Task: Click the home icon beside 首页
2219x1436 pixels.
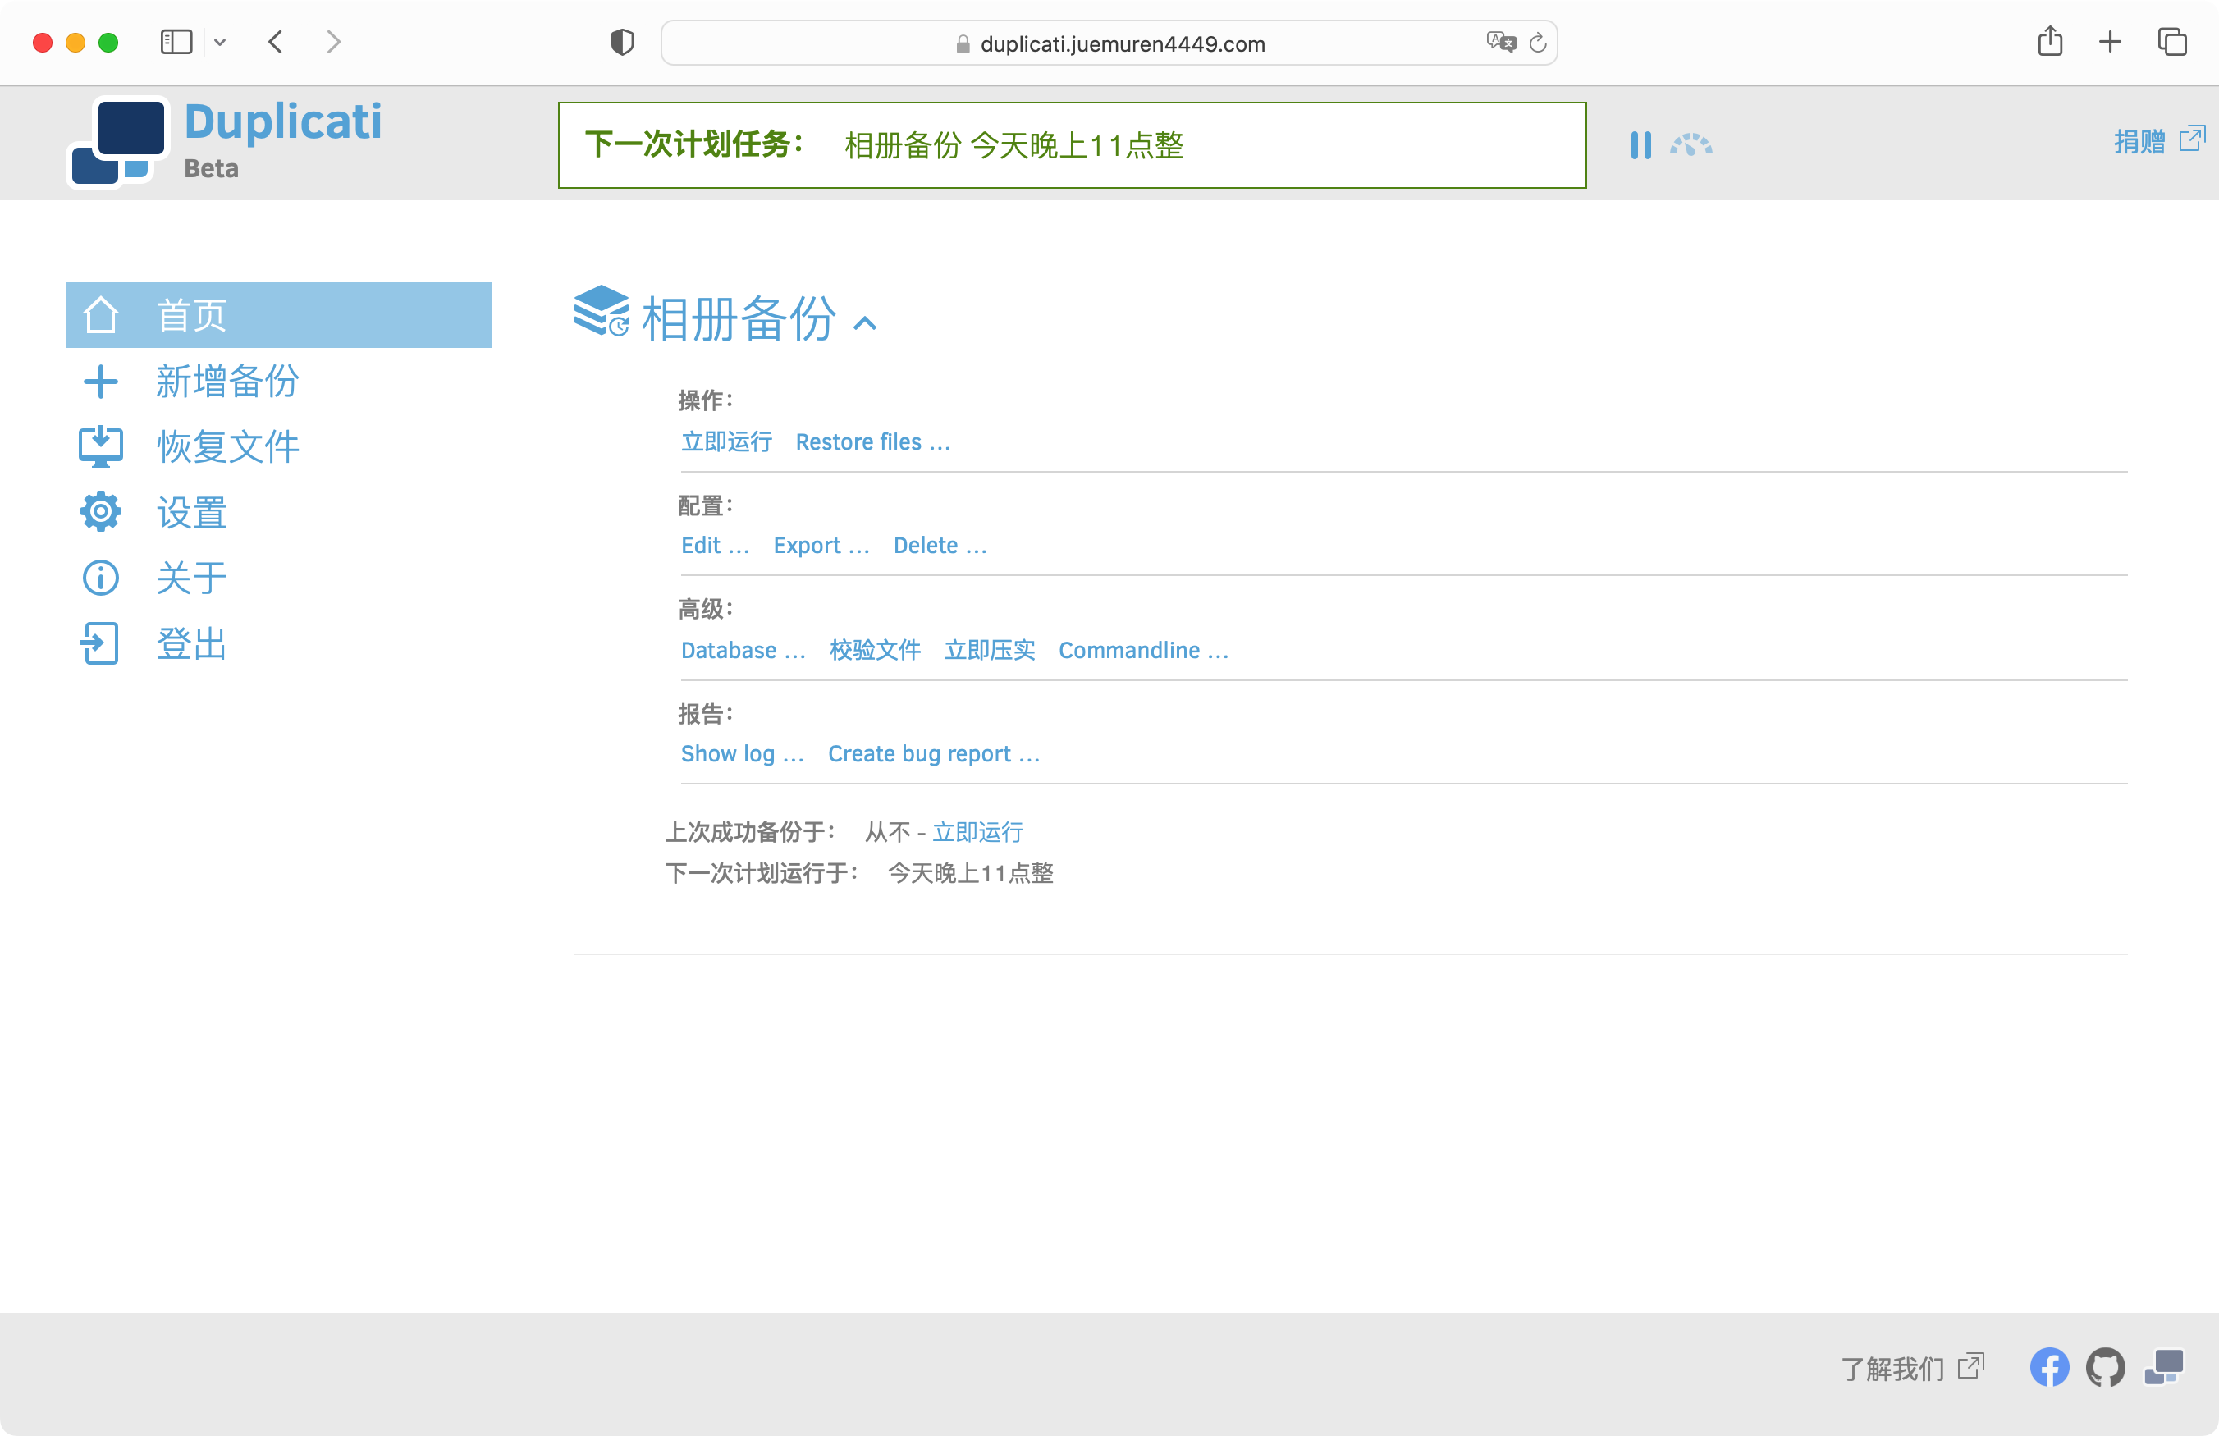Action: coord(101,315)
